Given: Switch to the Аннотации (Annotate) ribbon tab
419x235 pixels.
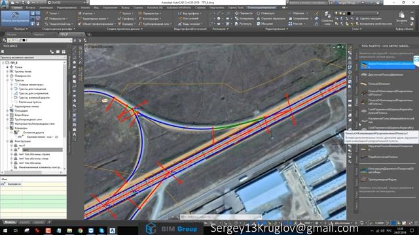Looking at the screenshot, I should 46,8.
